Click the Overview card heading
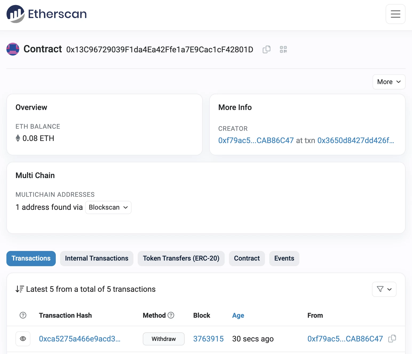 (31, 107)
